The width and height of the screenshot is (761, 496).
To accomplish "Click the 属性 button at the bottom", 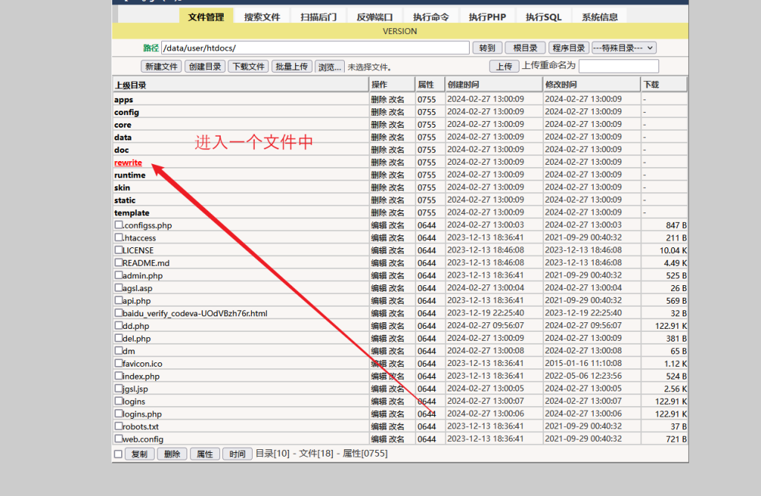I will pos(205,454).
